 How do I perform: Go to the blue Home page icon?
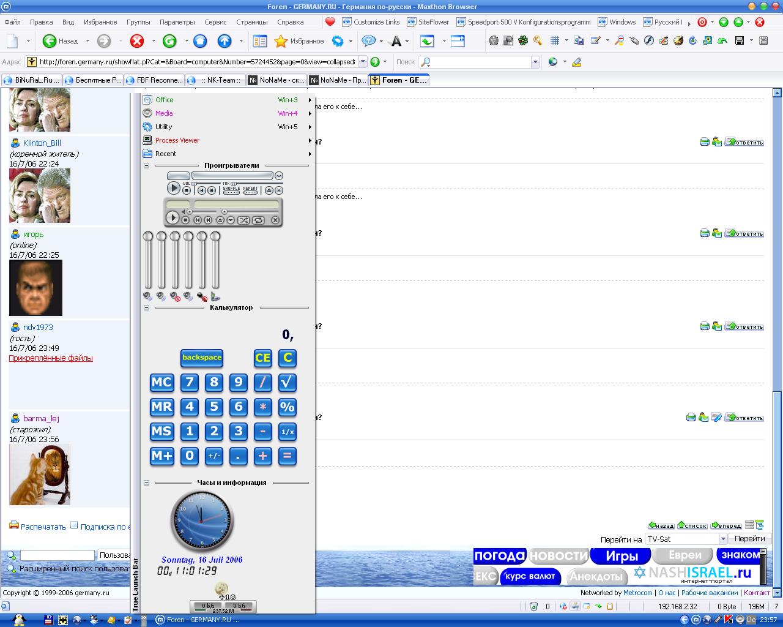point(200,41)
